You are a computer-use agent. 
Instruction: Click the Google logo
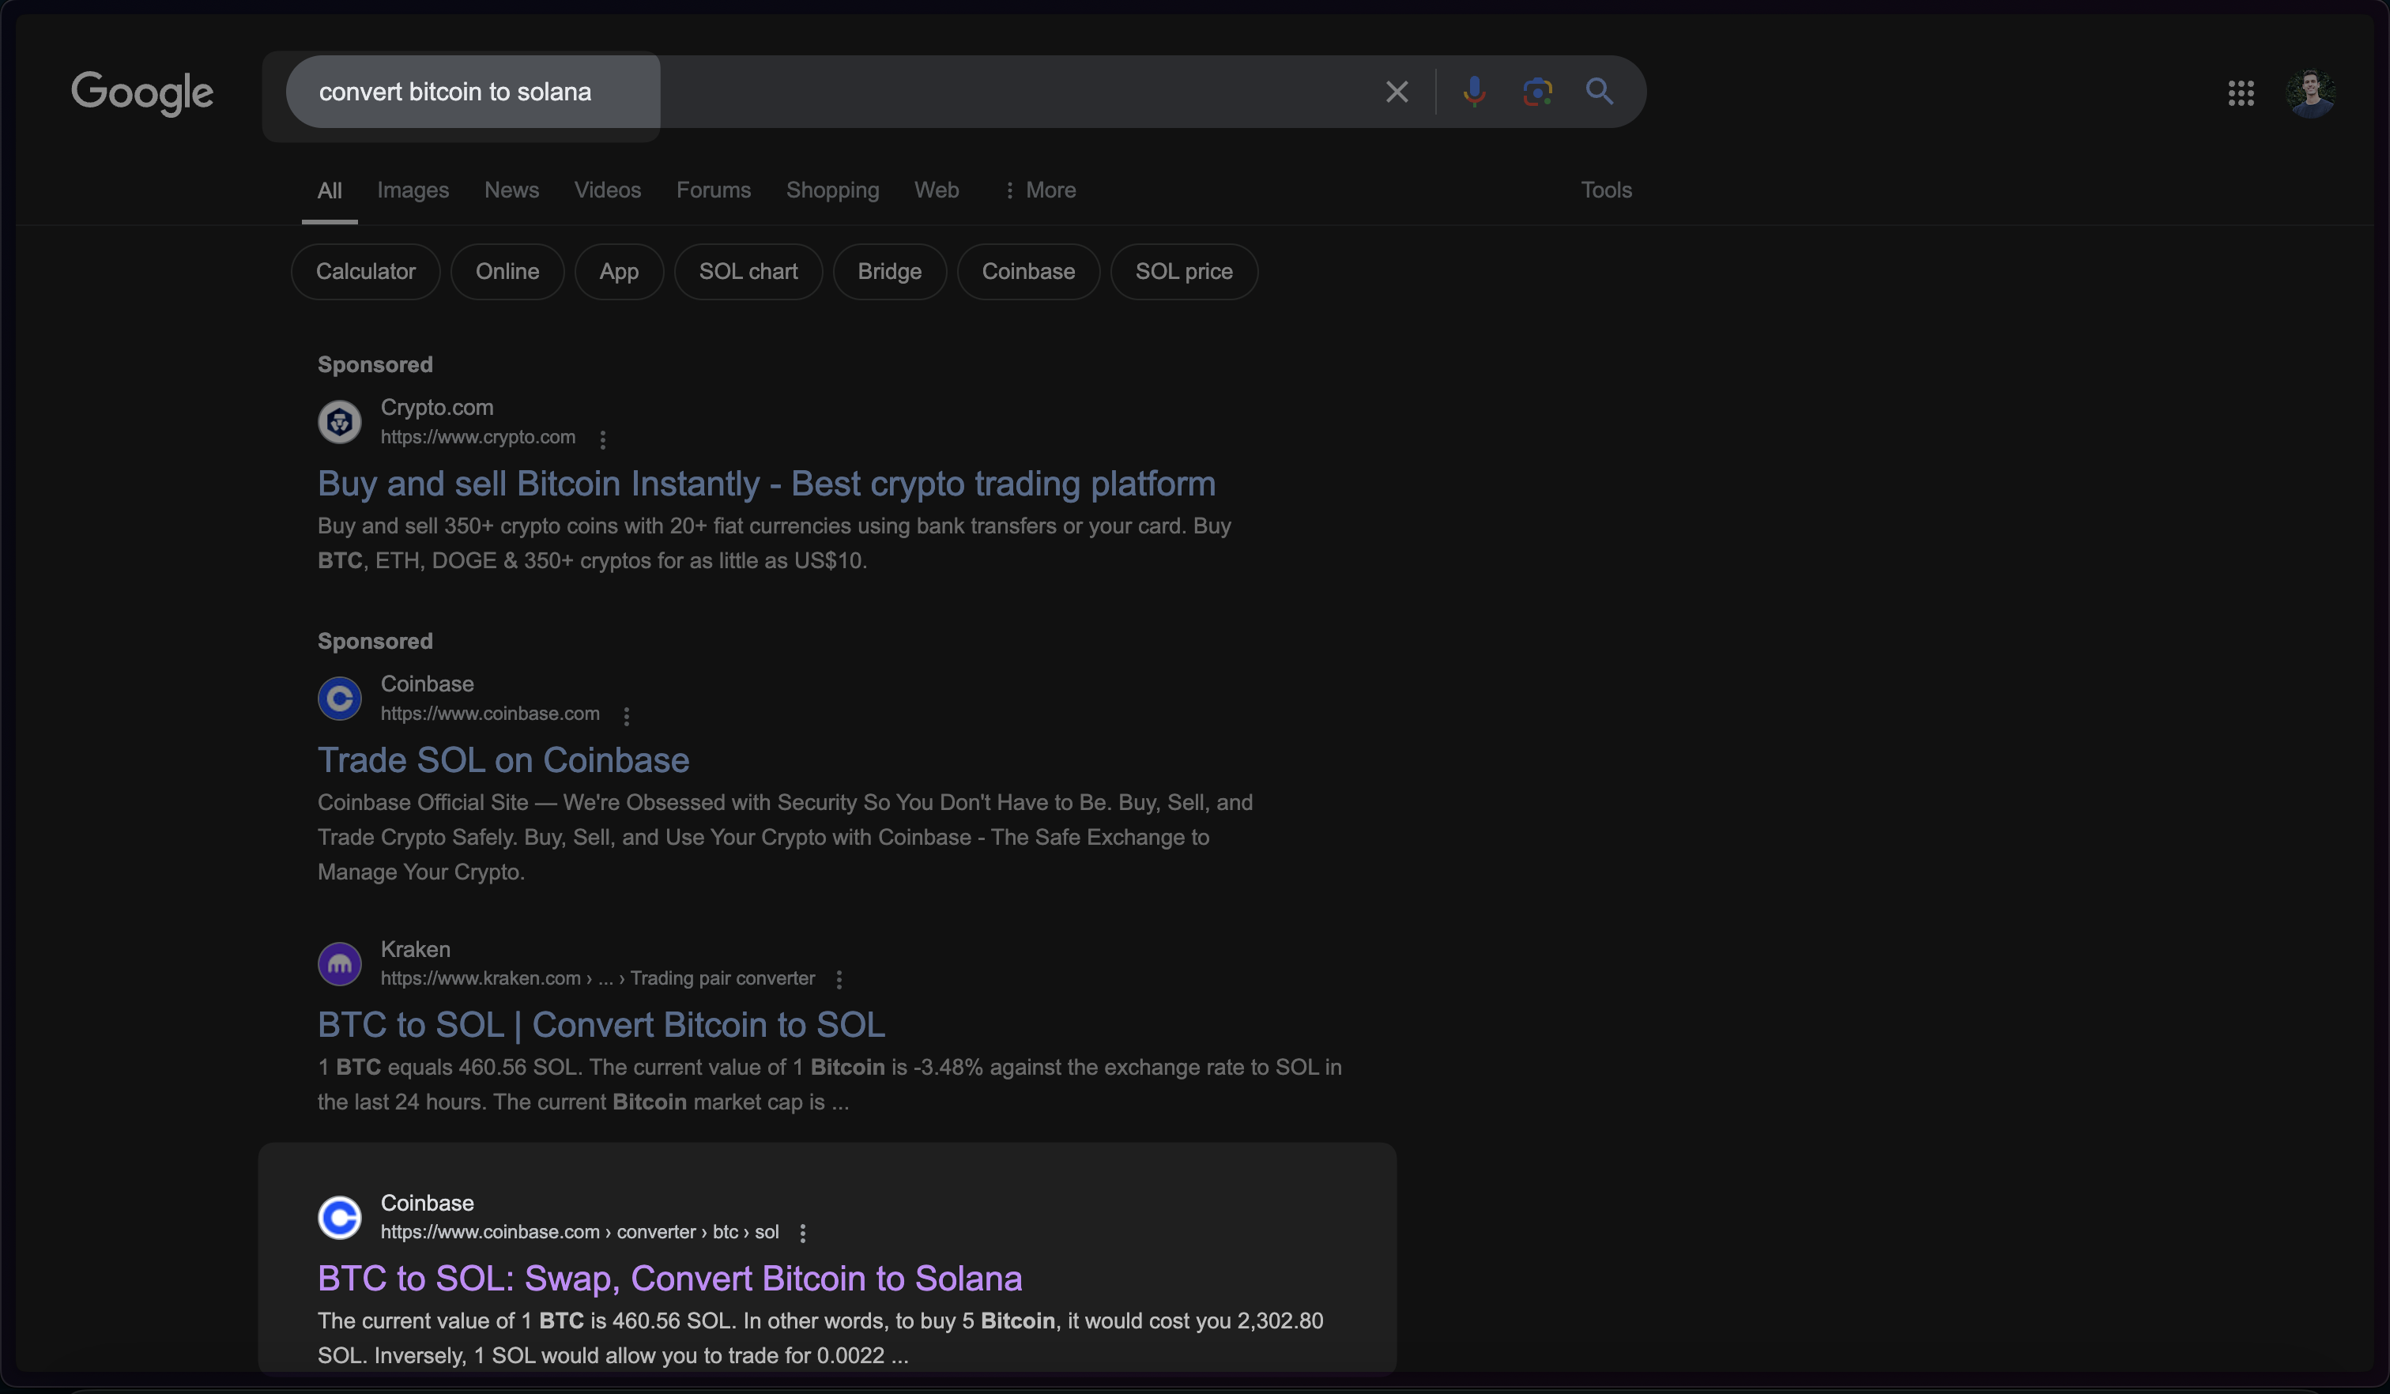pyautogui.click(x=142, y=93)
